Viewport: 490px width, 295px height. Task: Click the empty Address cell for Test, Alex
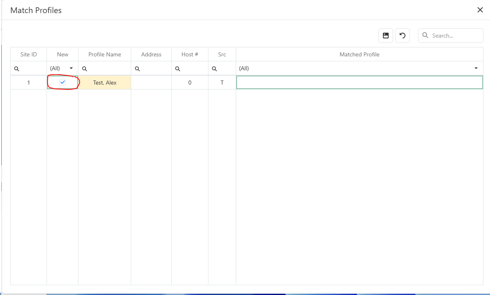coord(151,83)
